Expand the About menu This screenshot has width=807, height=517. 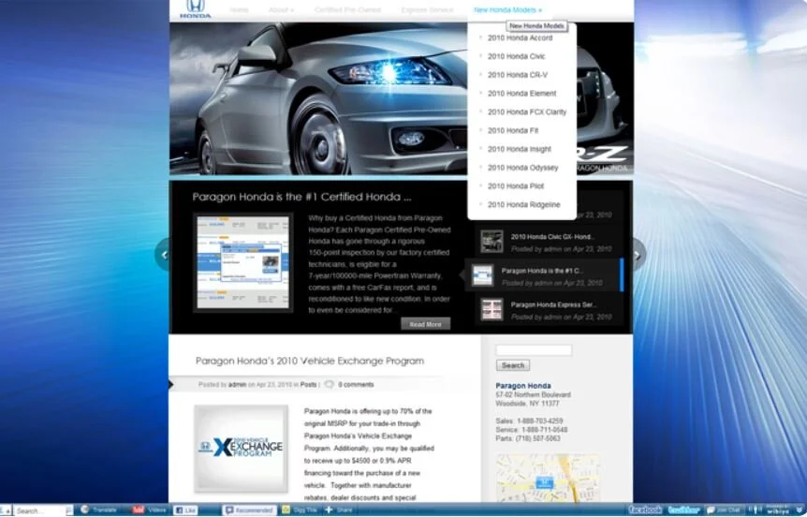[x=281, y=10]
